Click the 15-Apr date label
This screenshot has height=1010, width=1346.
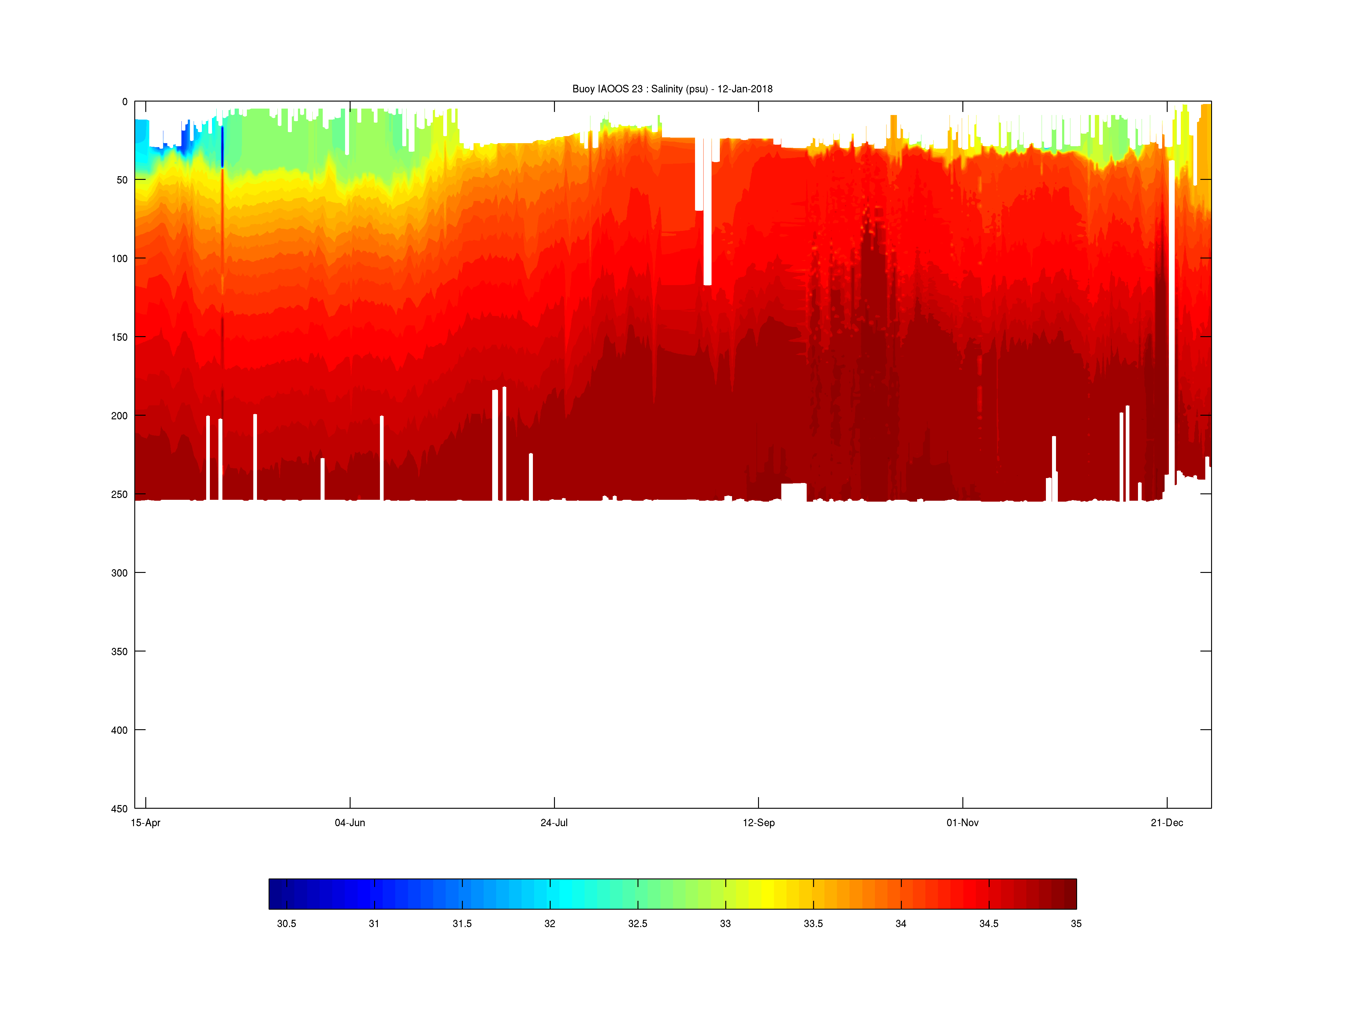(145, 822)
